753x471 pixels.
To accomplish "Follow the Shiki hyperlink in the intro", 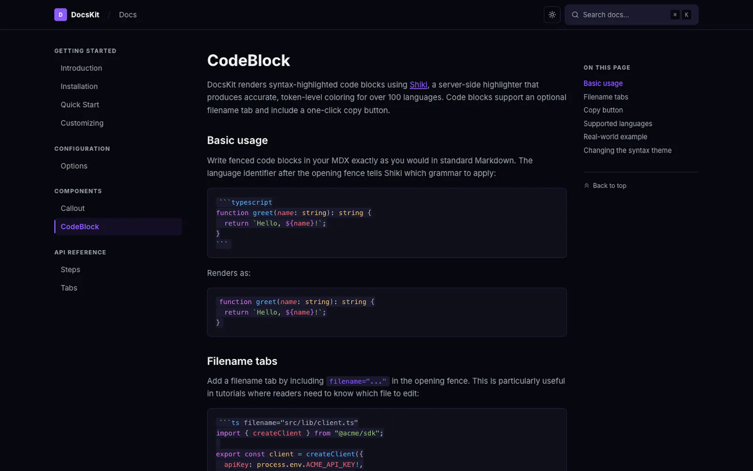I will [x=418, y=85].
